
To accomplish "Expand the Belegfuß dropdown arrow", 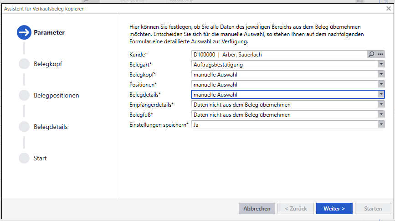I will (x=381, y=114).
